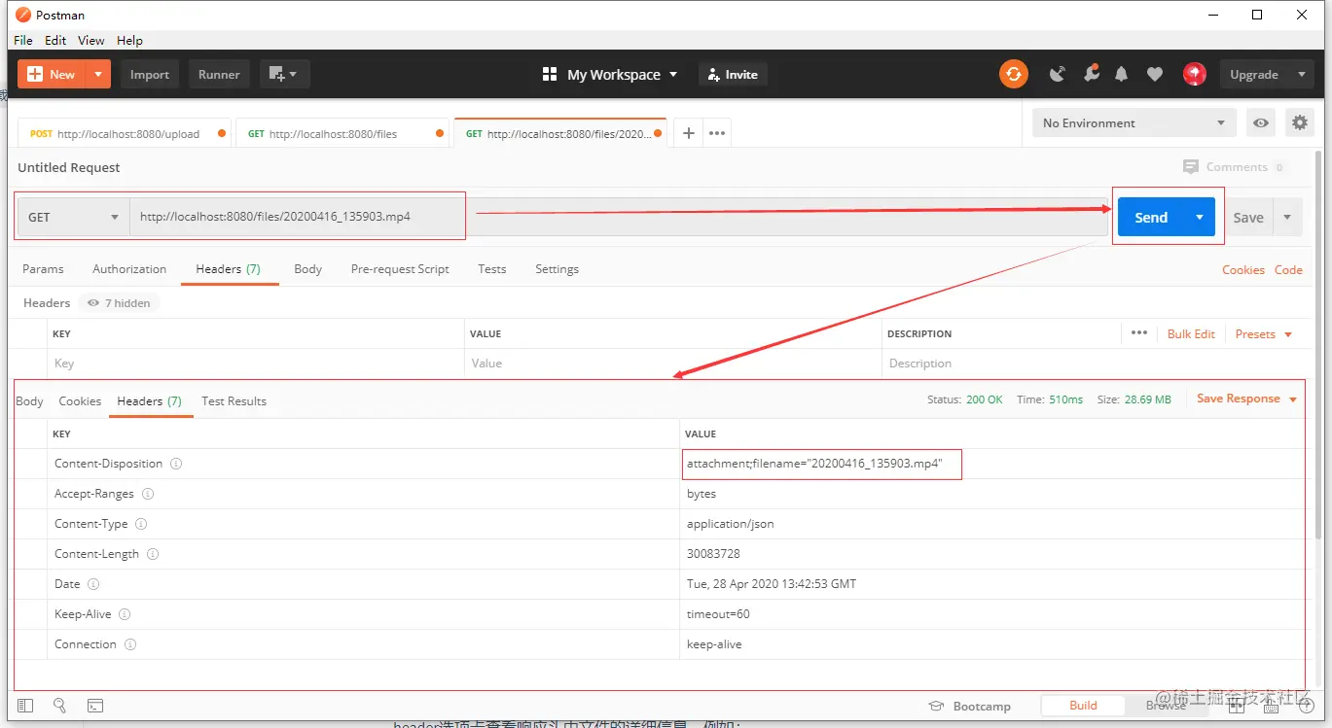Open Bootcamp
This screenshot has height=728, width=1332.
pos(970,706)
